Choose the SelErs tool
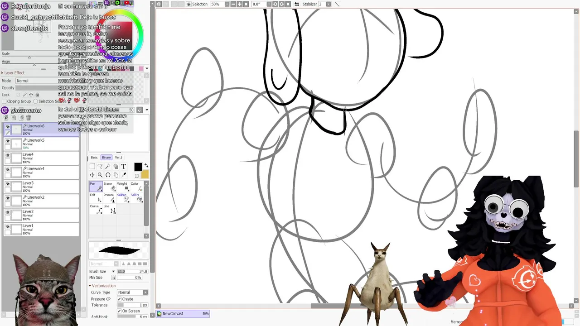This screenshot has height=326, width=580. (x=136, y=197)
